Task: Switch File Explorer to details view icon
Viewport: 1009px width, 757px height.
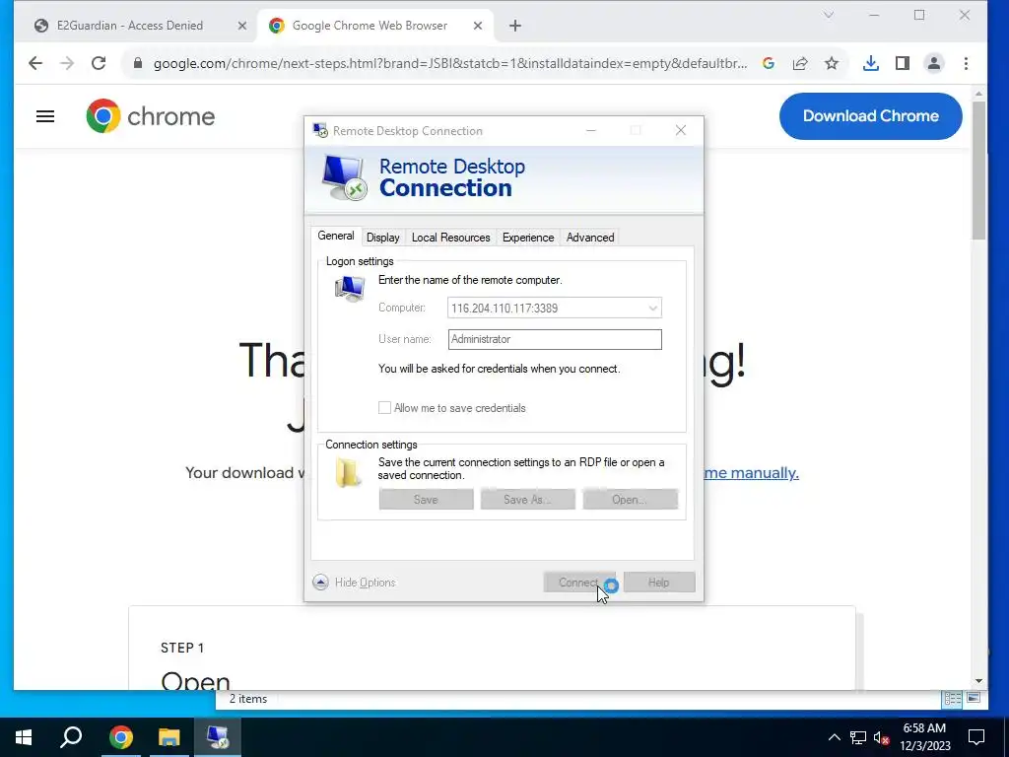Action: 953,699
